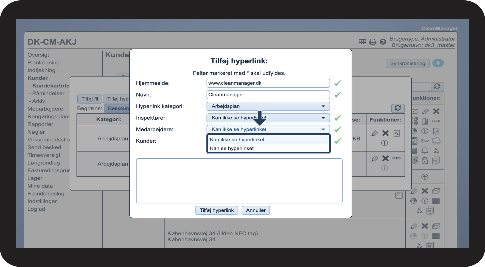The image size is (485, 267).
Task: Open note-edit icon right of customer info icon
Action: [x=436, y=131]
